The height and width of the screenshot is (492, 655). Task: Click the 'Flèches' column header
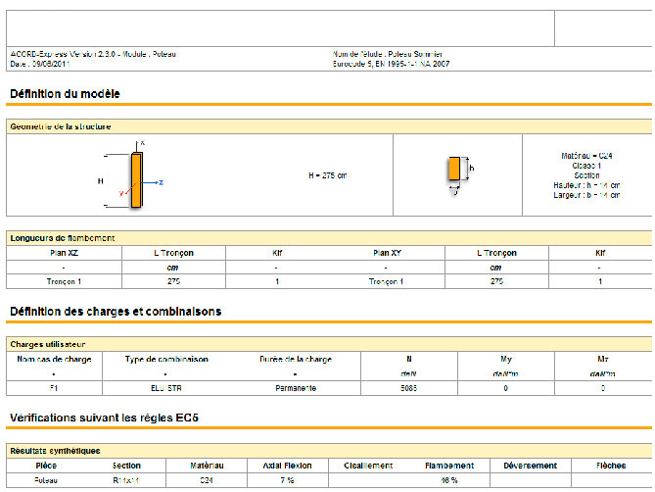(611, 466)
